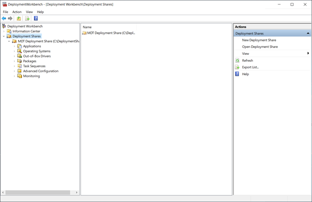Click the Back arrow toolbar icon
Image resolution: width=312 pixels, height=202 pixels.
tap(4, 18)
